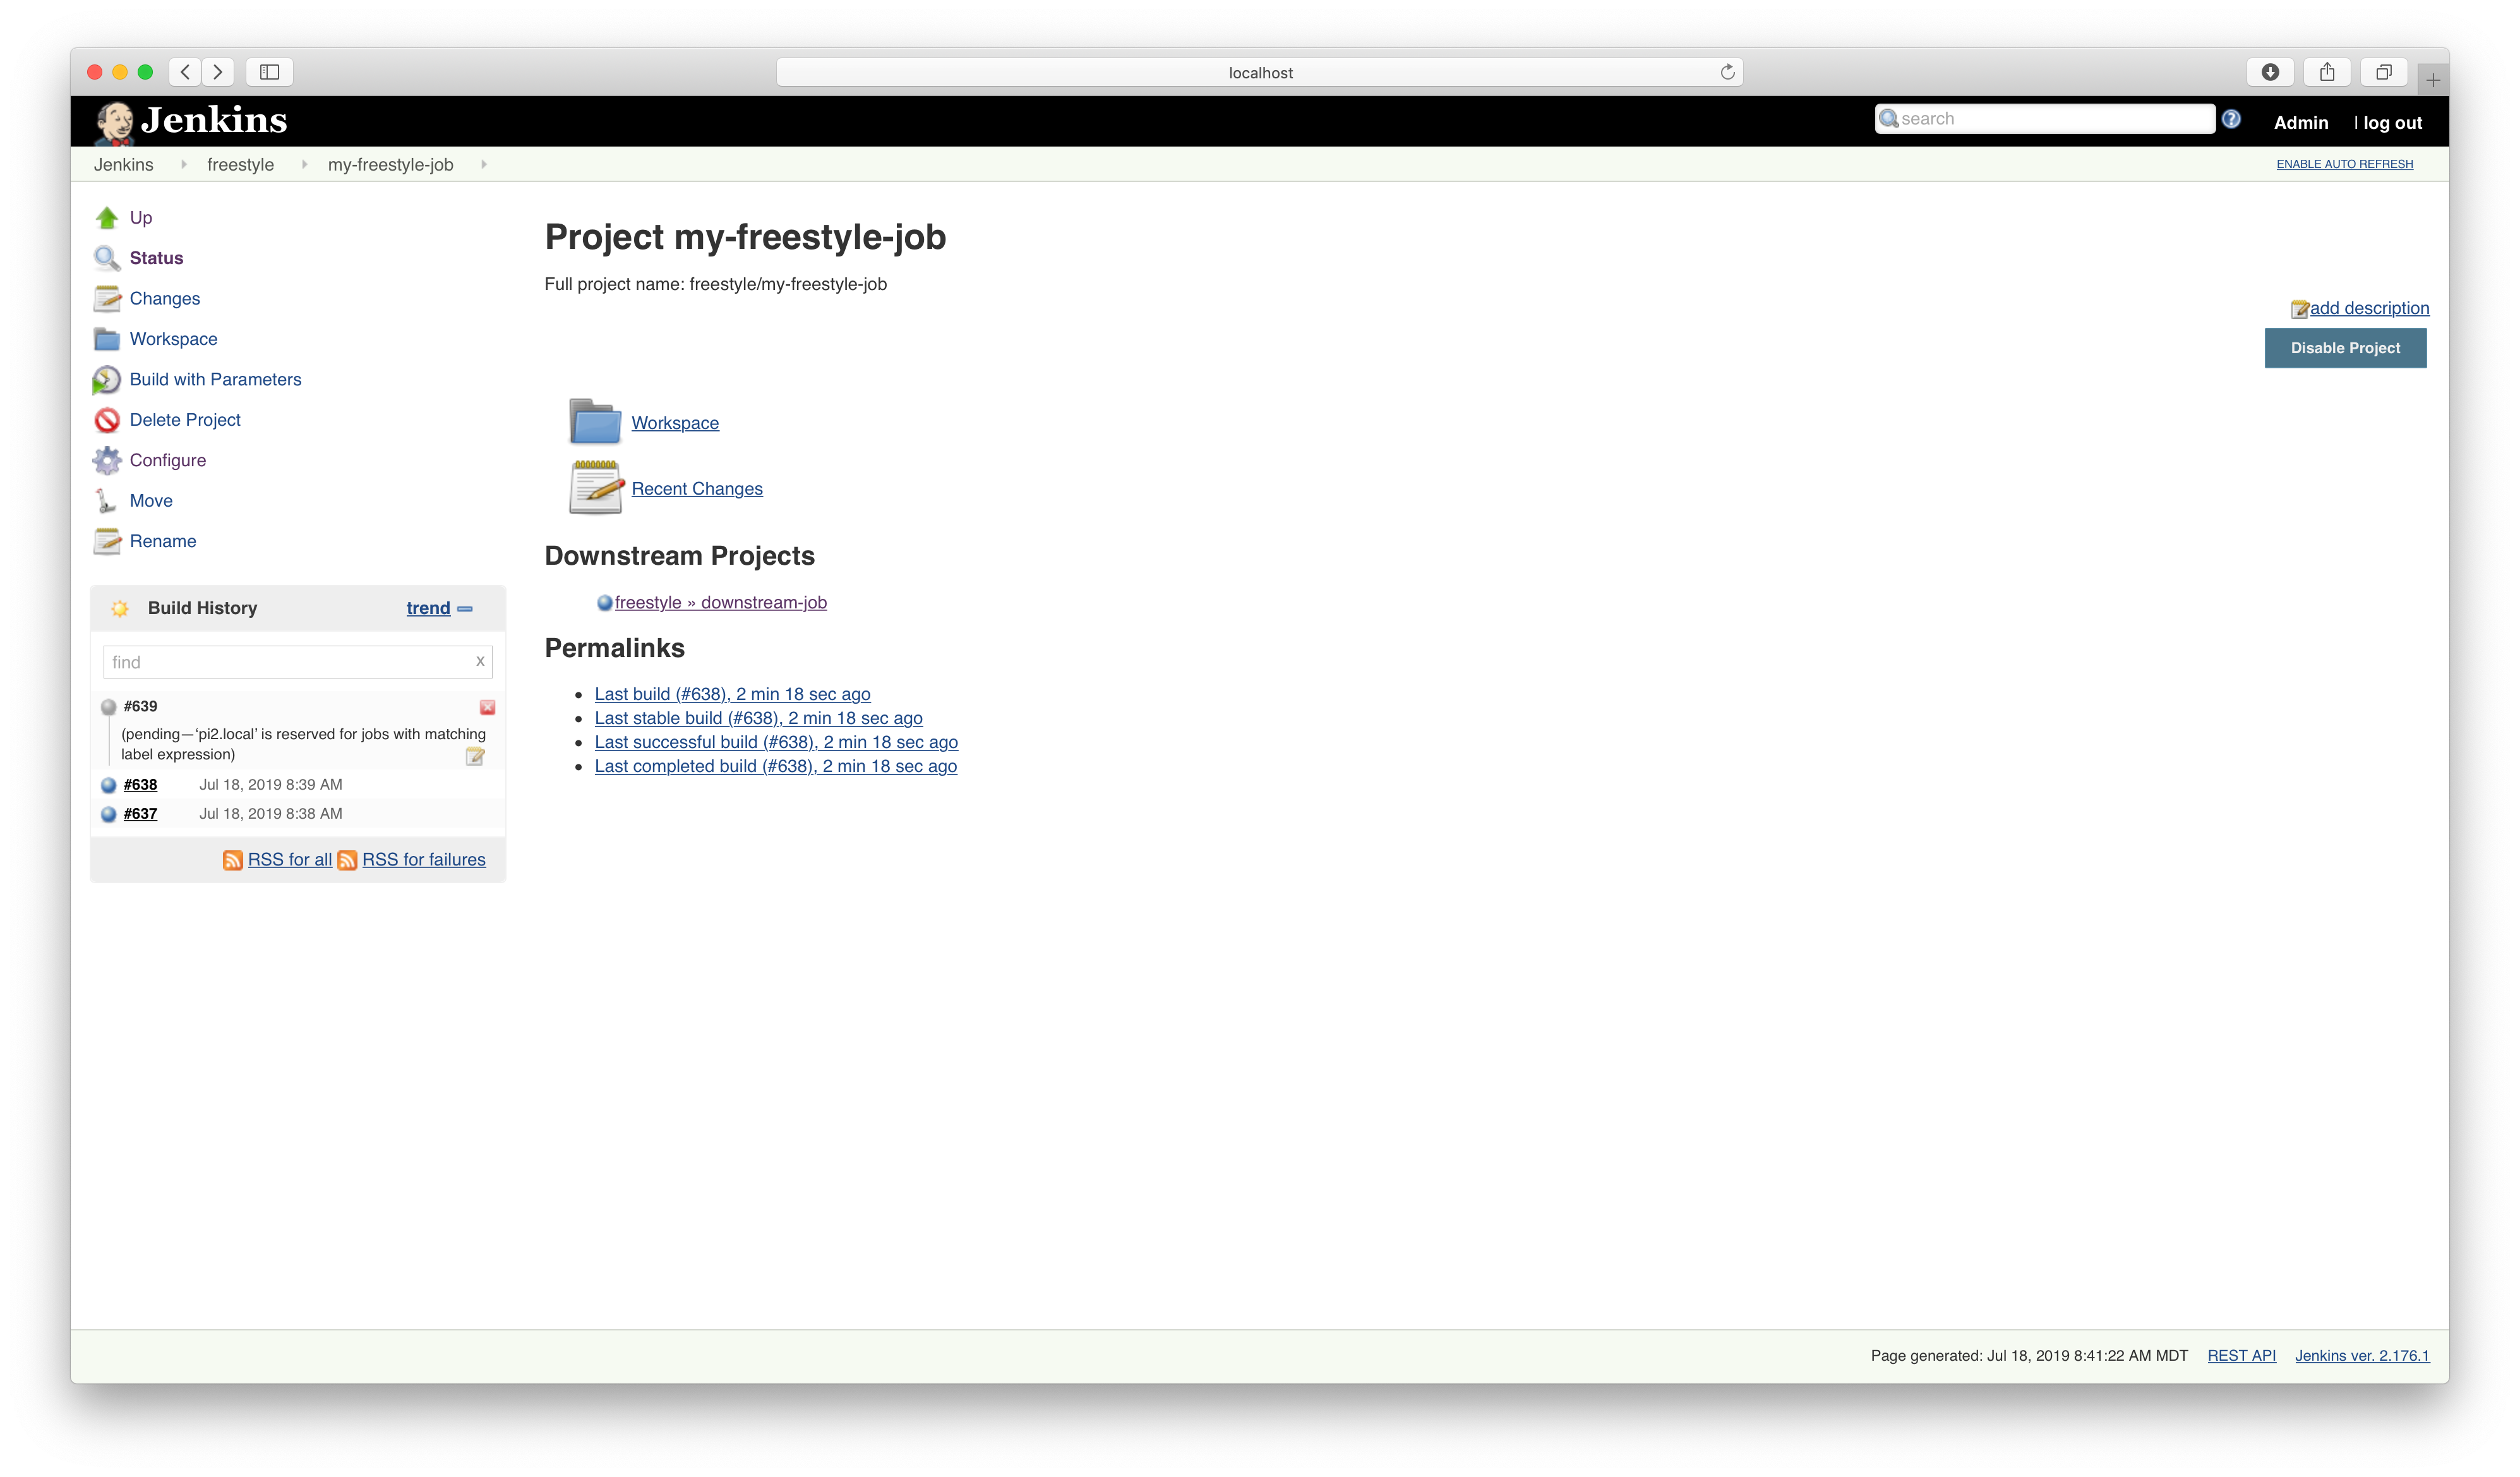This screenshot has width=2520, height=1477.
Task: Select Rename in the sidebar
Action: click(x=163, y=541)
